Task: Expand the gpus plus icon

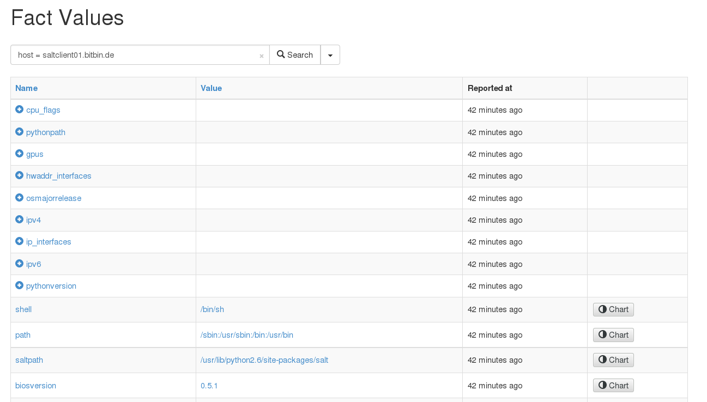Action: (x=19, y=154)
